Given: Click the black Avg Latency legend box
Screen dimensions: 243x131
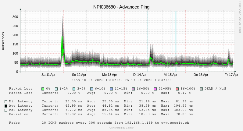Looking at the screenshot, I should (x=6, y=106).
